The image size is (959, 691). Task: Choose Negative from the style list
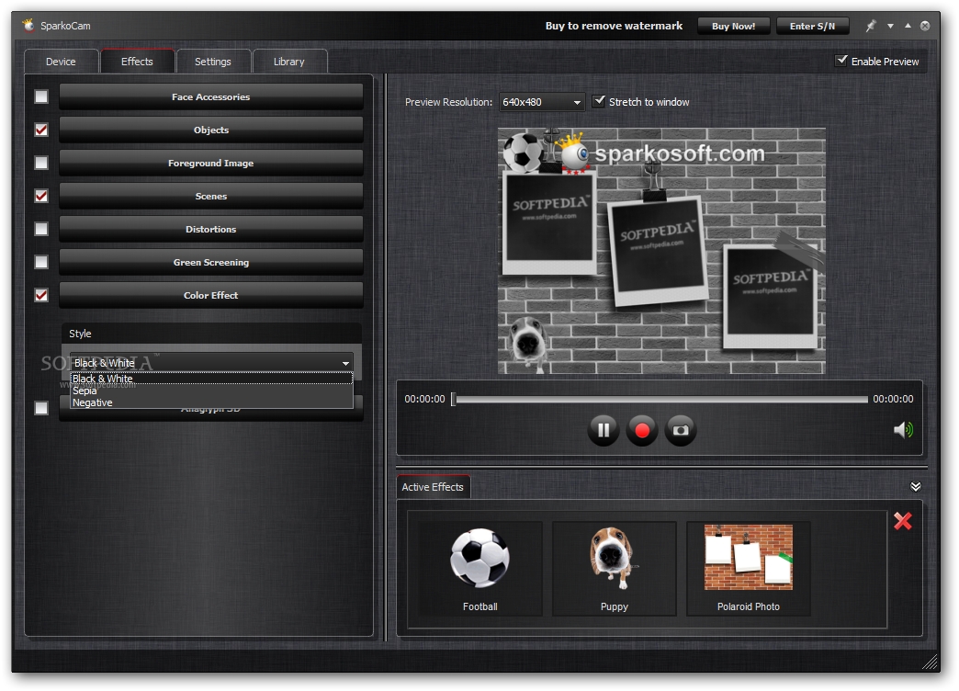(x=211, y=402)
